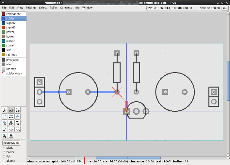Open the Info menu

77,8
